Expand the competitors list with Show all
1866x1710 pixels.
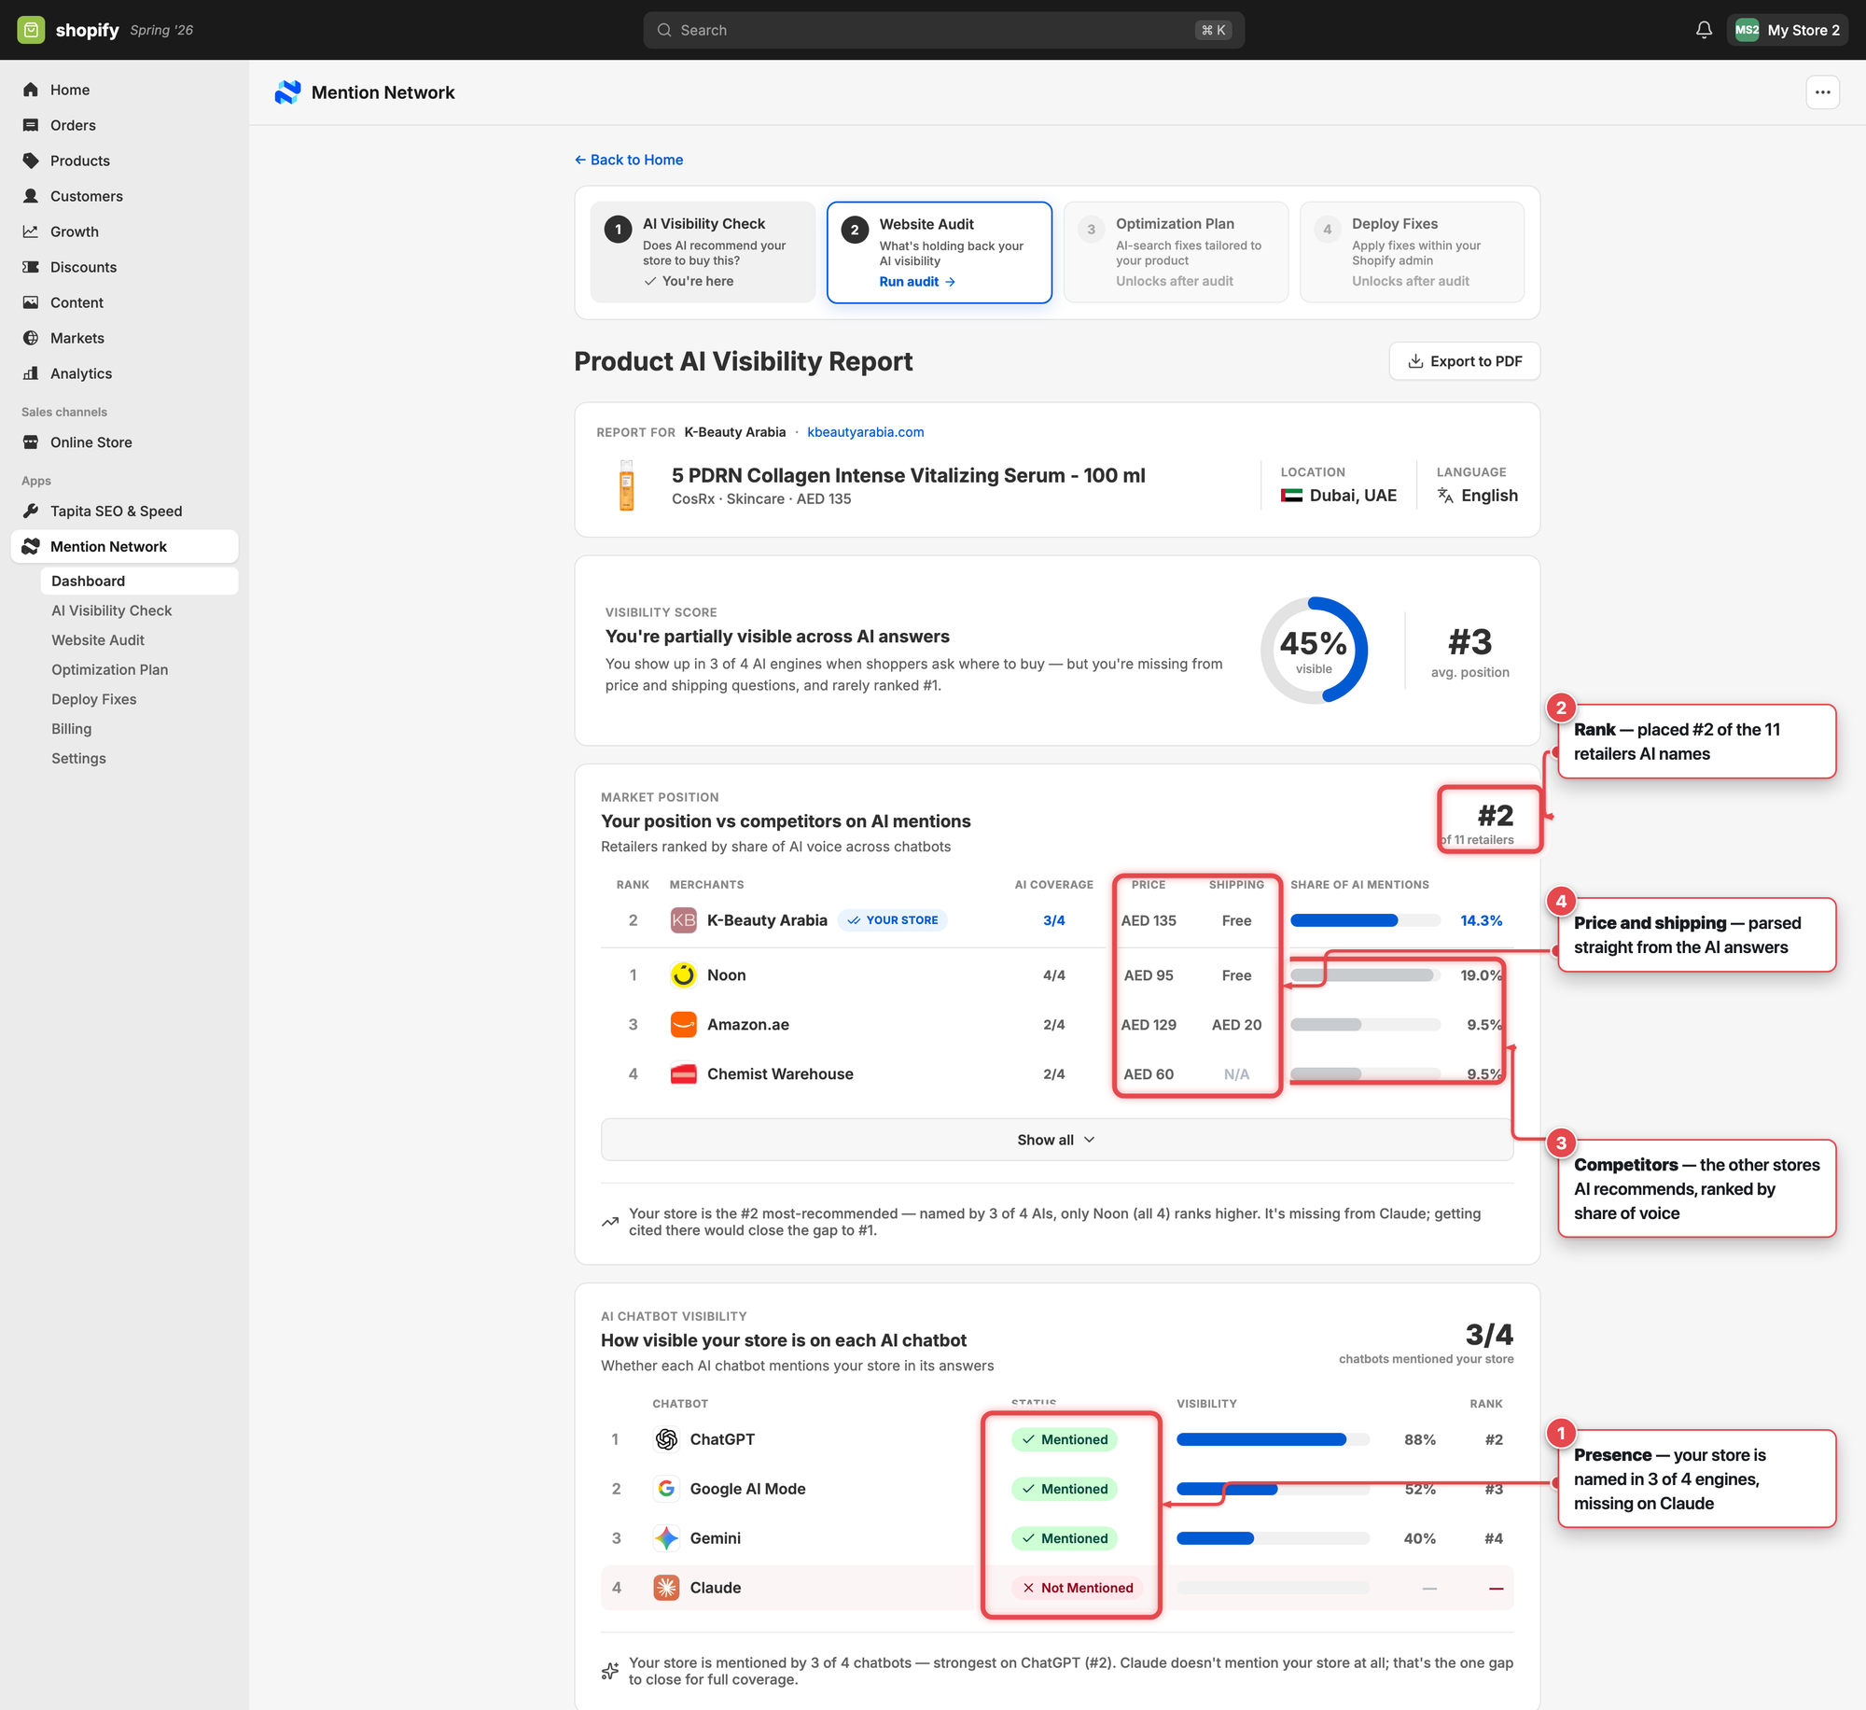(1056, 1140)
